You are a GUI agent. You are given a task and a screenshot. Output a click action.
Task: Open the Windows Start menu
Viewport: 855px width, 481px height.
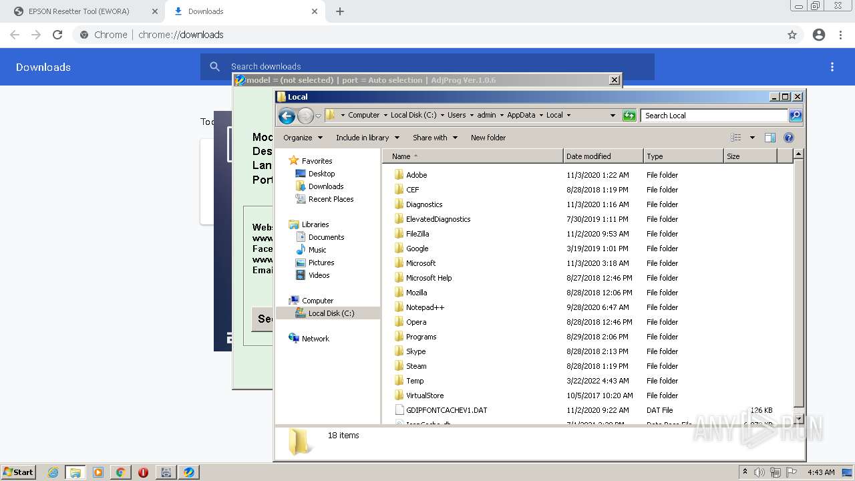(x=18, y=472)
